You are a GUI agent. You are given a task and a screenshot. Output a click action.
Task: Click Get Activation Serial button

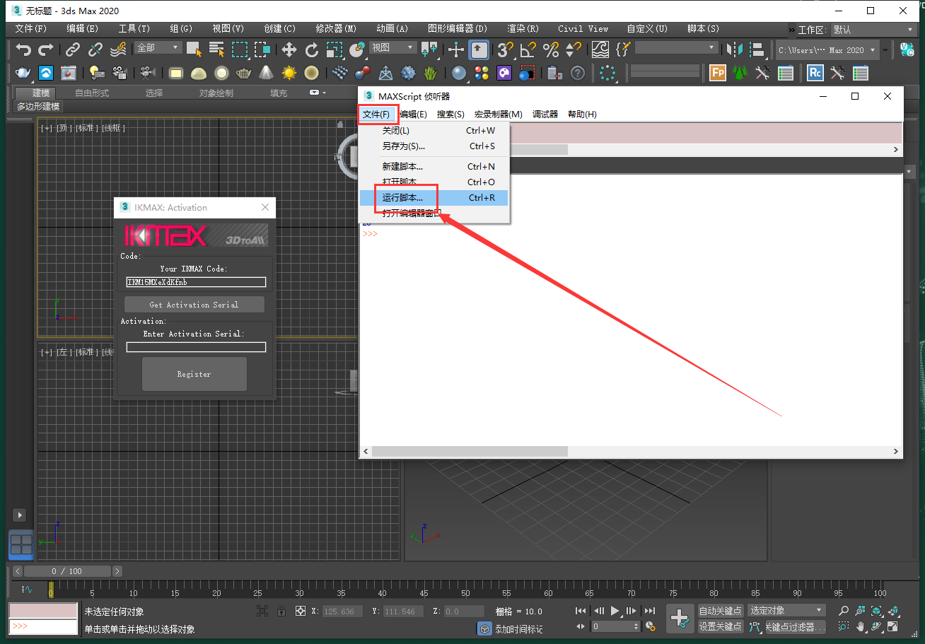pos(194,305)
